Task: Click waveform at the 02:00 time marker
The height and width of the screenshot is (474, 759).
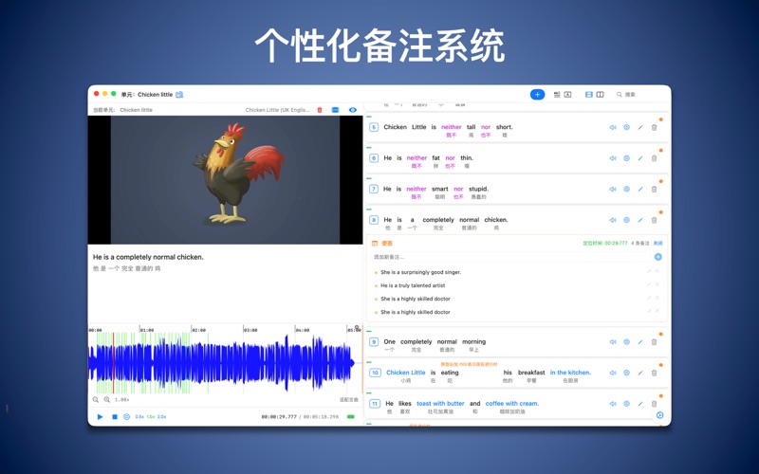Action: point(192,363)
